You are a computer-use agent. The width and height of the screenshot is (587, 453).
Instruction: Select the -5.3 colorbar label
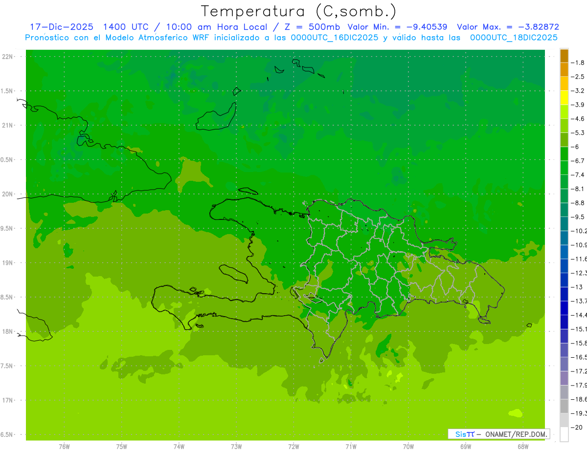[x=578, y=133]
